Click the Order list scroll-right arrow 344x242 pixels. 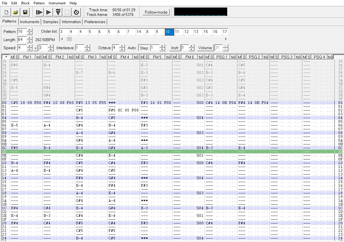[225, 39]
